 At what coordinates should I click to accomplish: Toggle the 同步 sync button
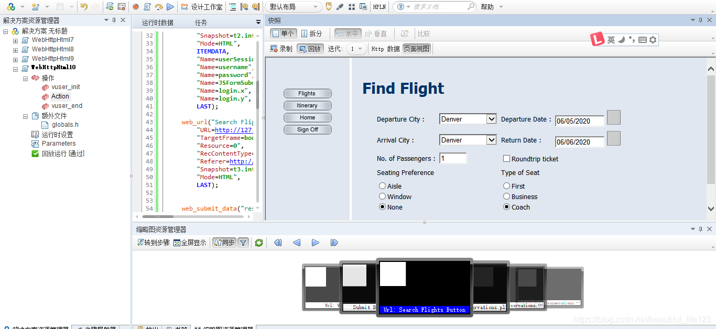tap(224, 243)
